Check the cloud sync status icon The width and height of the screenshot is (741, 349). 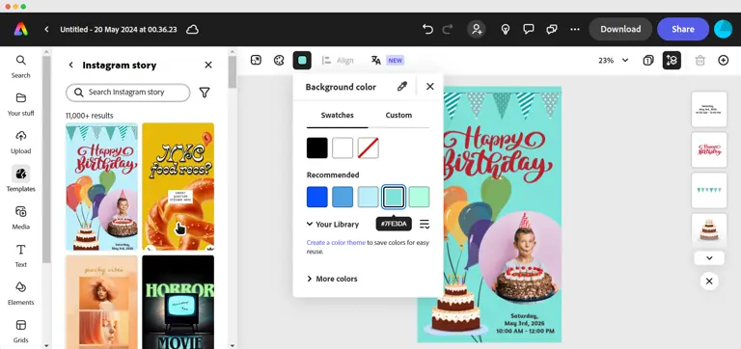(x=192, y=29)
